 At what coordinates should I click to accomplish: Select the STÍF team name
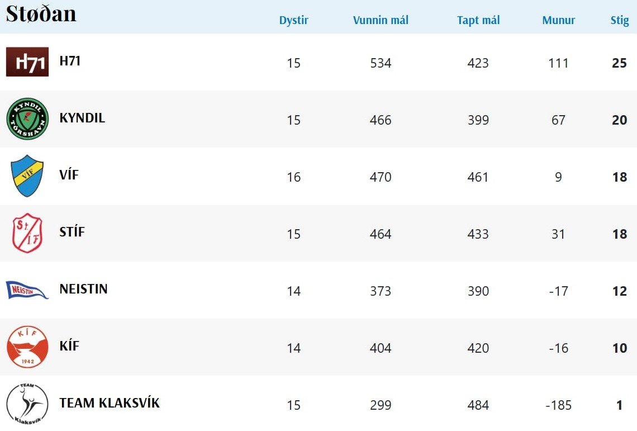pyautogui.click(x=72, y=232)
